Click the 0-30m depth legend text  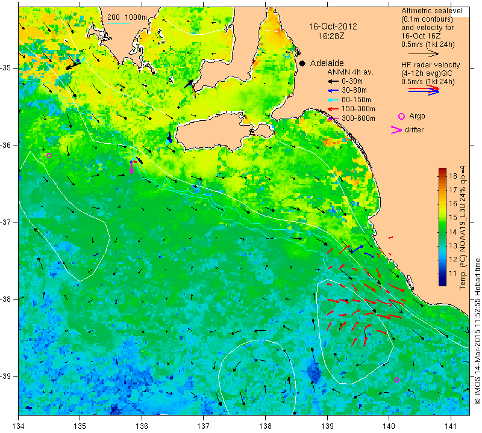[x=352, y=81]
